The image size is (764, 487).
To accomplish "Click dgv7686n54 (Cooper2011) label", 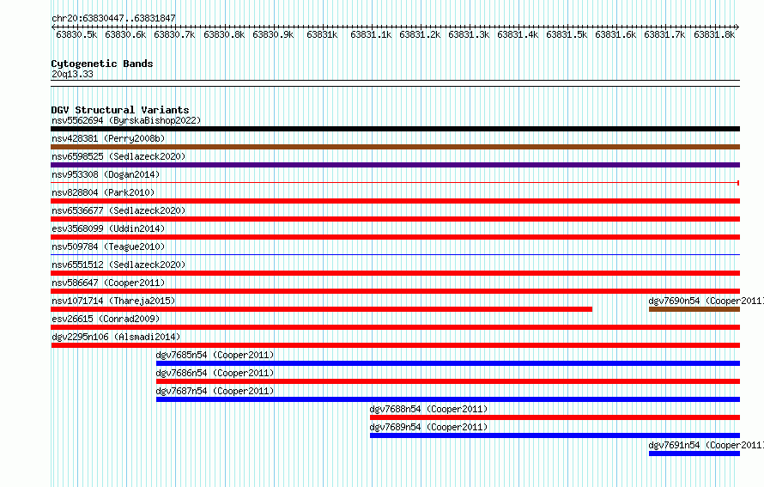I will [x=215, y=373].
